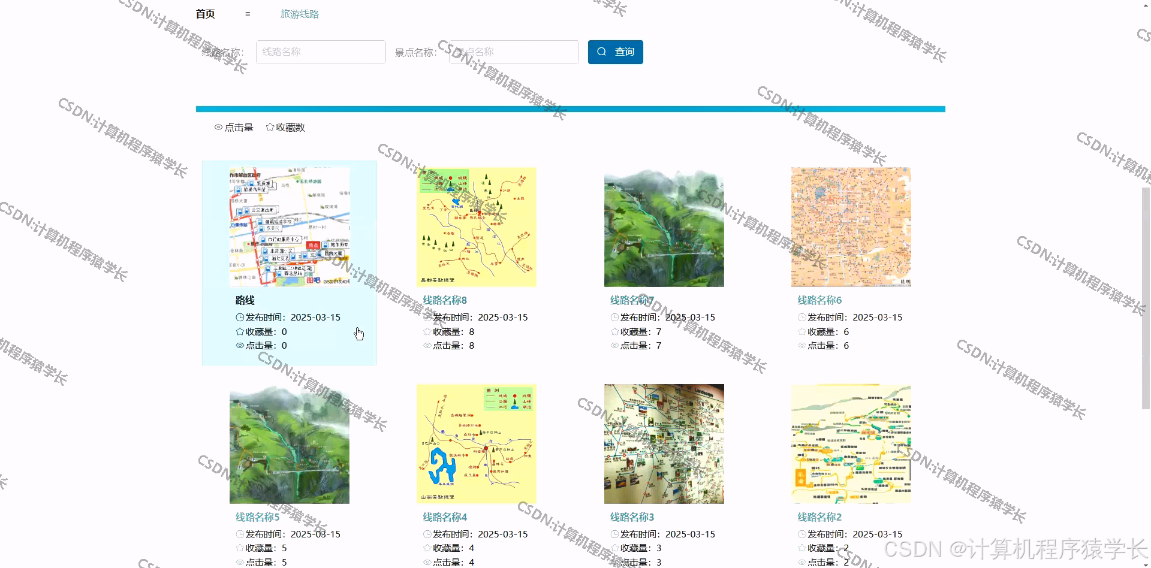1151x568 pixels.
Task: Click the eye icon on 路线 card
Action: pos(240,346)
